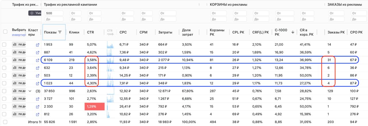Image resolution: width=368 pixels, height=126 pixels.
Task: Open cluster link in row with 887 impressions
Action: tap(37, 52)
